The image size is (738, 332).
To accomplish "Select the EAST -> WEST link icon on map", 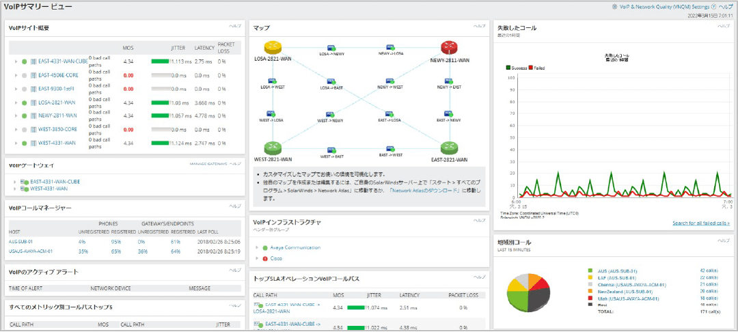I will [390, 149].
